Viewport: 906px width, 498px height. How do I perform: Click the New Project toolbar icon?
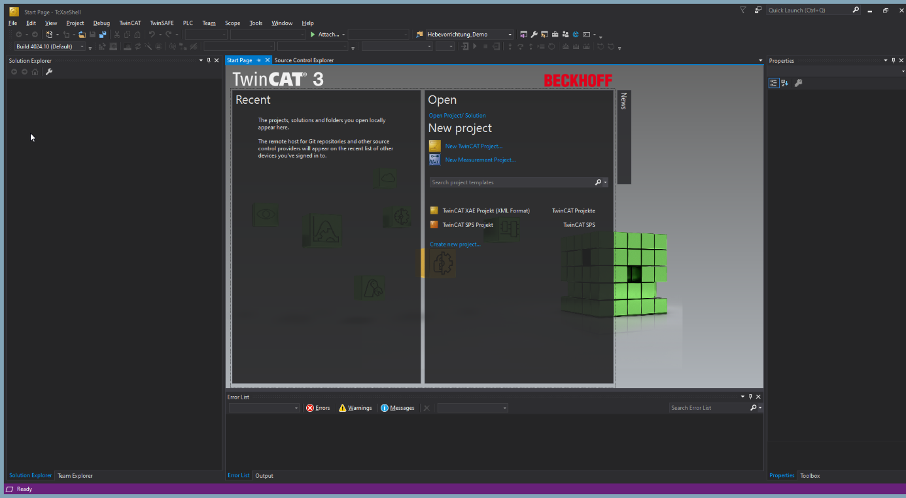pyautogui.click(x=49, y=35)
